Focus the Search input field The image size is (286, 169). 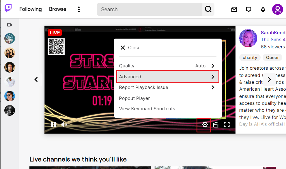click(x=149, y=9)
